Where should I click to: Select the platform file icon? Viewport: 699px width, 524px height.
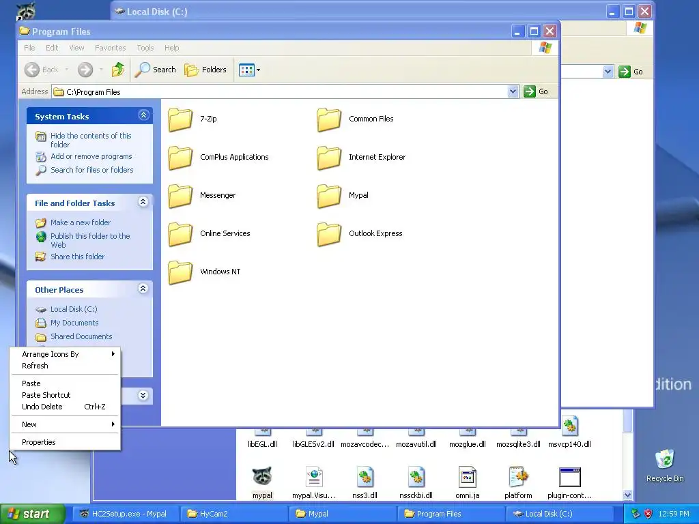(x=519, y=477)
